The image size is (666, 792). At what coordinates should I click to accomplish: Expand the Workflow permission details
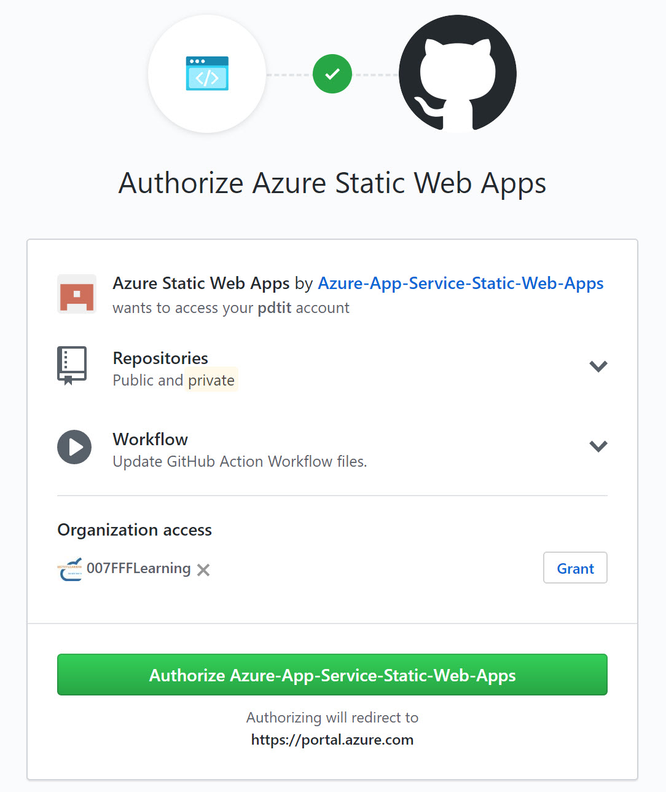(x=598, y=446)
